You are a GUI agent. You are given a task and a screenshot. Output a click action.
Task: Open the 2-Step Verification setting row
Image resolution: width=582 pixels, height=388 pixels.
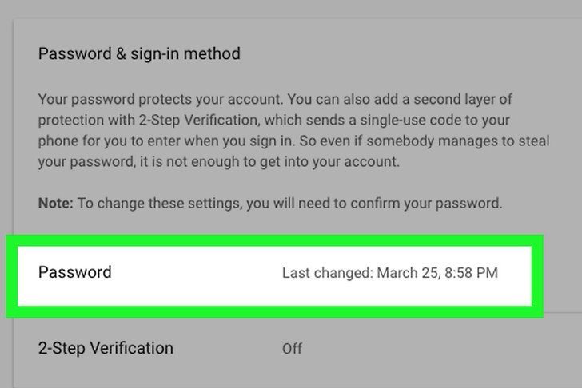point(272,348)
